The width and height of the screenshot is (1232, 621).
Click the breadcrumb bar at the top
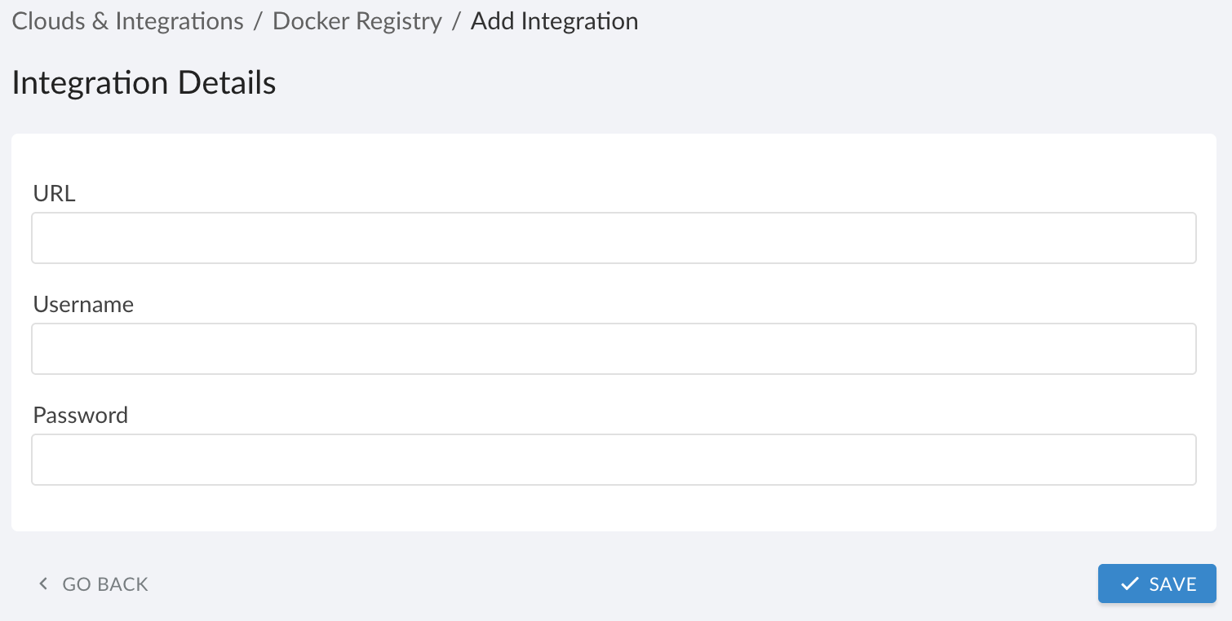pyautogui.click(x=816, y=21)
